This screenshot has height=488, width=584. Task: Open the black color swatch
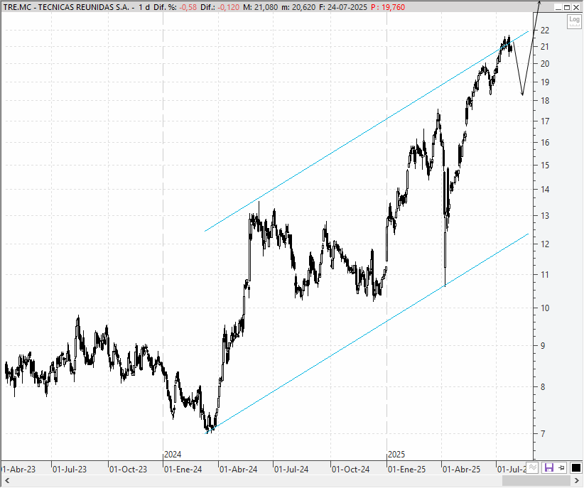click(x=575, y=467)
